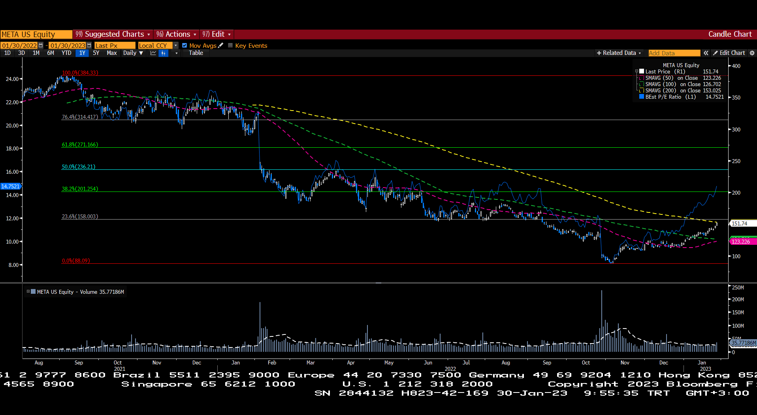Select the Max time range
The width and height of the screenshot is (757, 415).
112,53
